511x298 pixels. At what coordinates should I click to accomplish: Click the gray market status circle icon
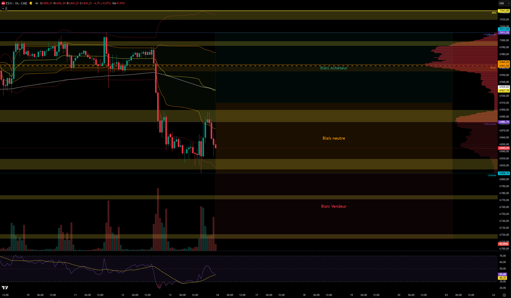pyautogui.click(x=37, y=3)
